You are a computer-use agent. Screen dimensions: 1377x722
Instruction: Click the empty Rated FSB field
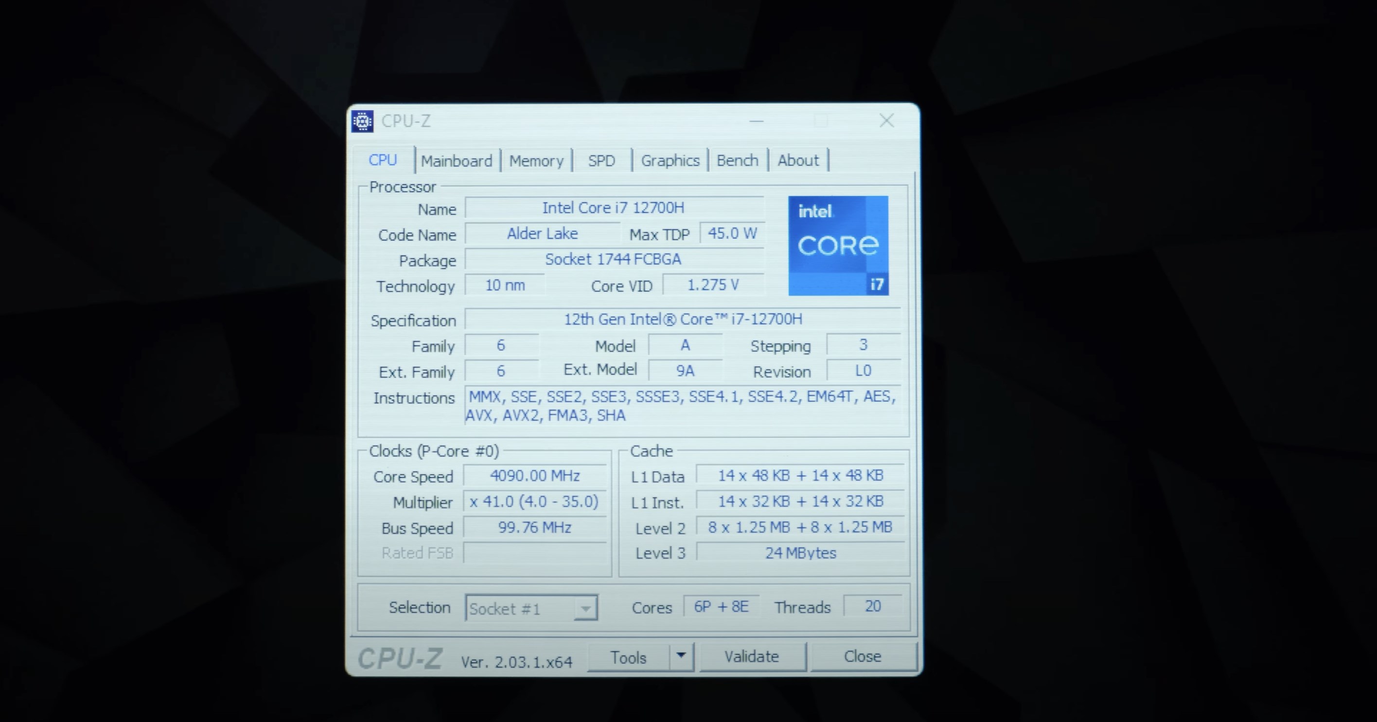point(534,553)
